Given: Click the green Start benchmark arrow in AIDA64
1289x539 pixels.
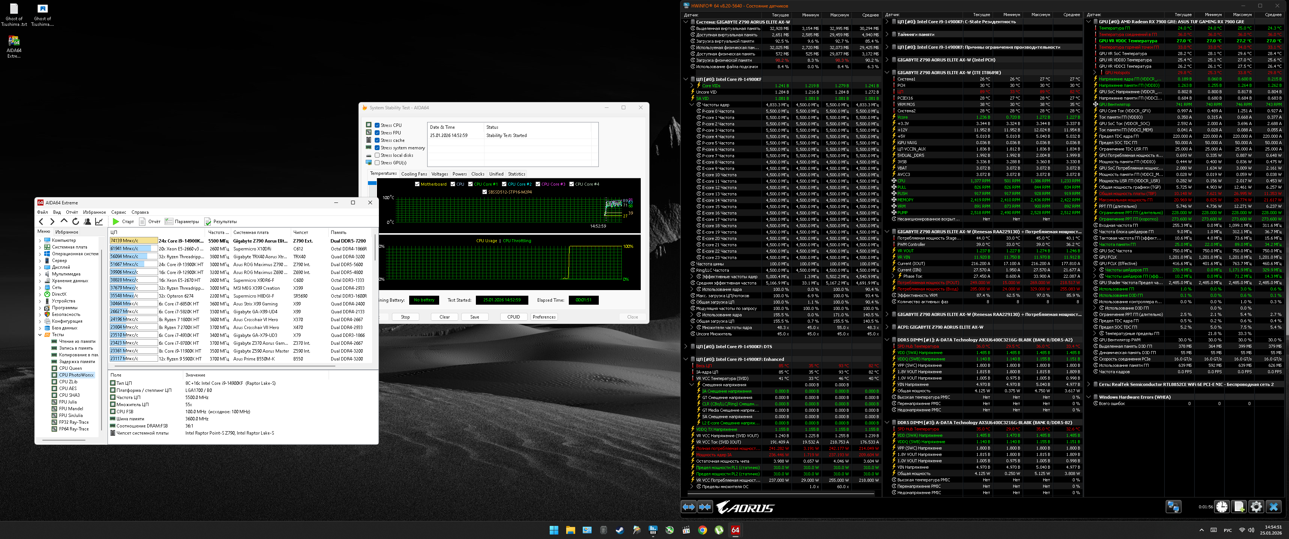Looking at the screenshot, I should pos(115,222).
